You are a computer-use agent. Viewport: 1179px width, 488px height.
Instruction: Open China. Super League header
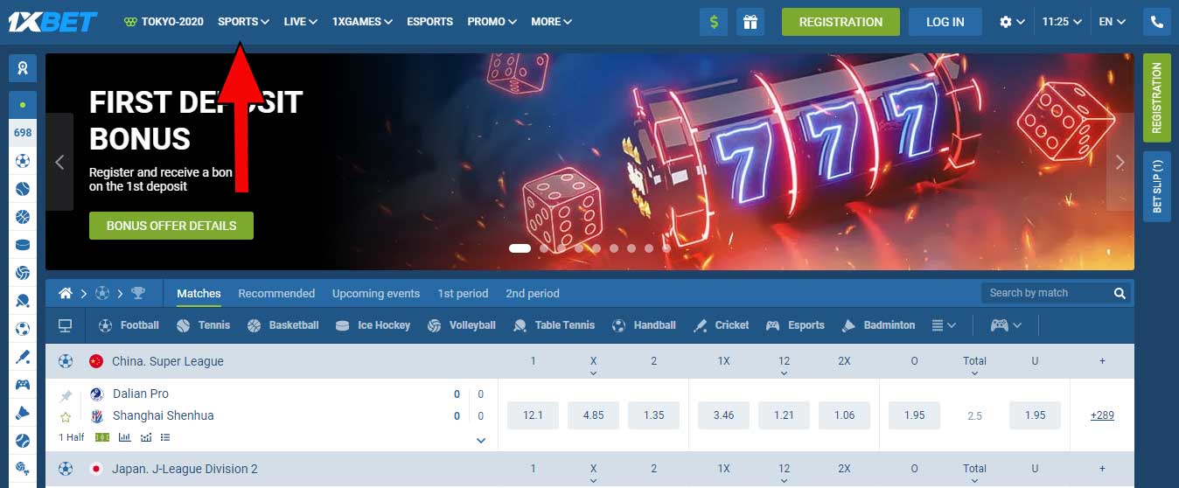(167, 361)
